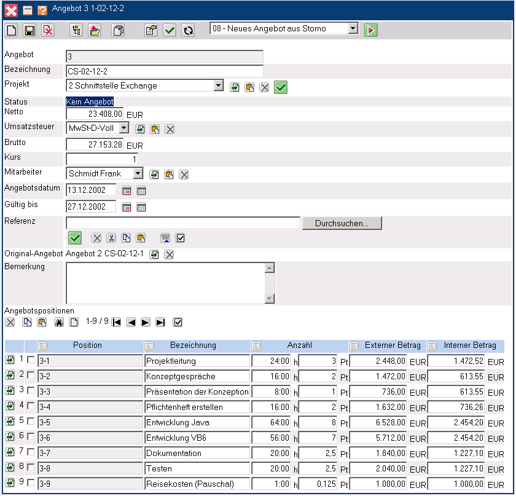Click the scissors cut icon under Referenz
Image resolution: width=516 pixels, height=496 pixels.
(111, 238)
